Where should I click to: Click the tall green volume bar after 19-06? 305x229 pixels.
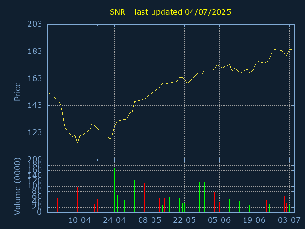point(257,192)
